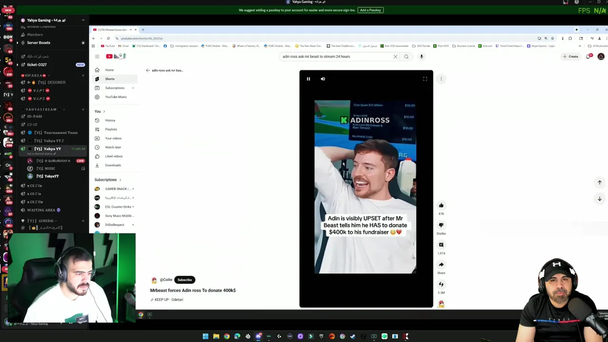This screenshot has width=608, height=342.
Task: Click the YouTube logo
Action: point(116,57)
